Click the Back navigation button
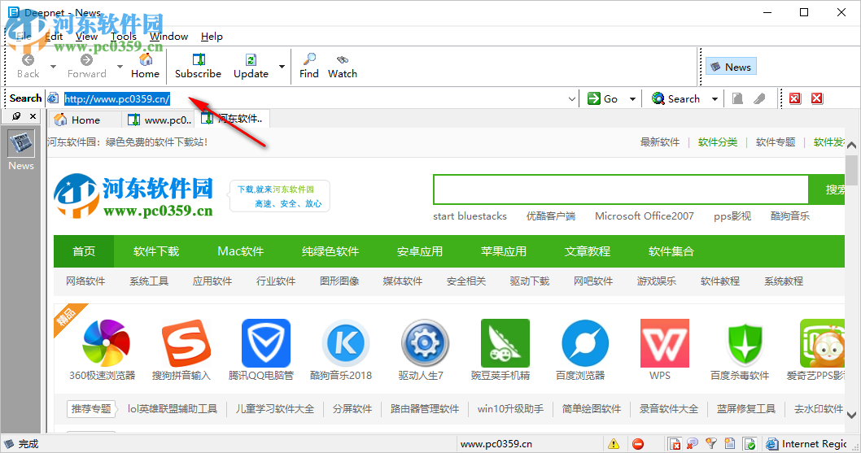 (x=28, y=66)
